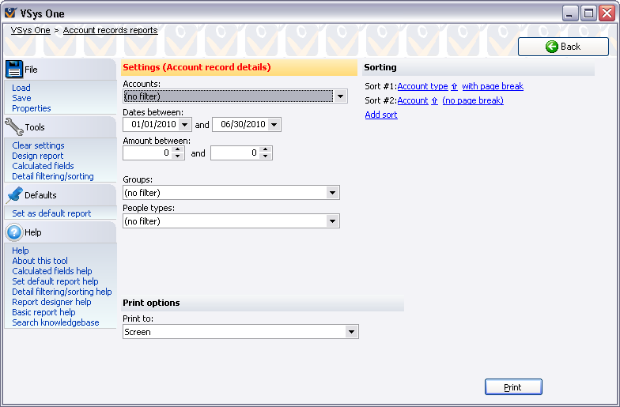This screenshot has width=620, height=407.
Task: Open the Accounts filter dropdown
Action: pyautogui.click(x=340, y=96)
